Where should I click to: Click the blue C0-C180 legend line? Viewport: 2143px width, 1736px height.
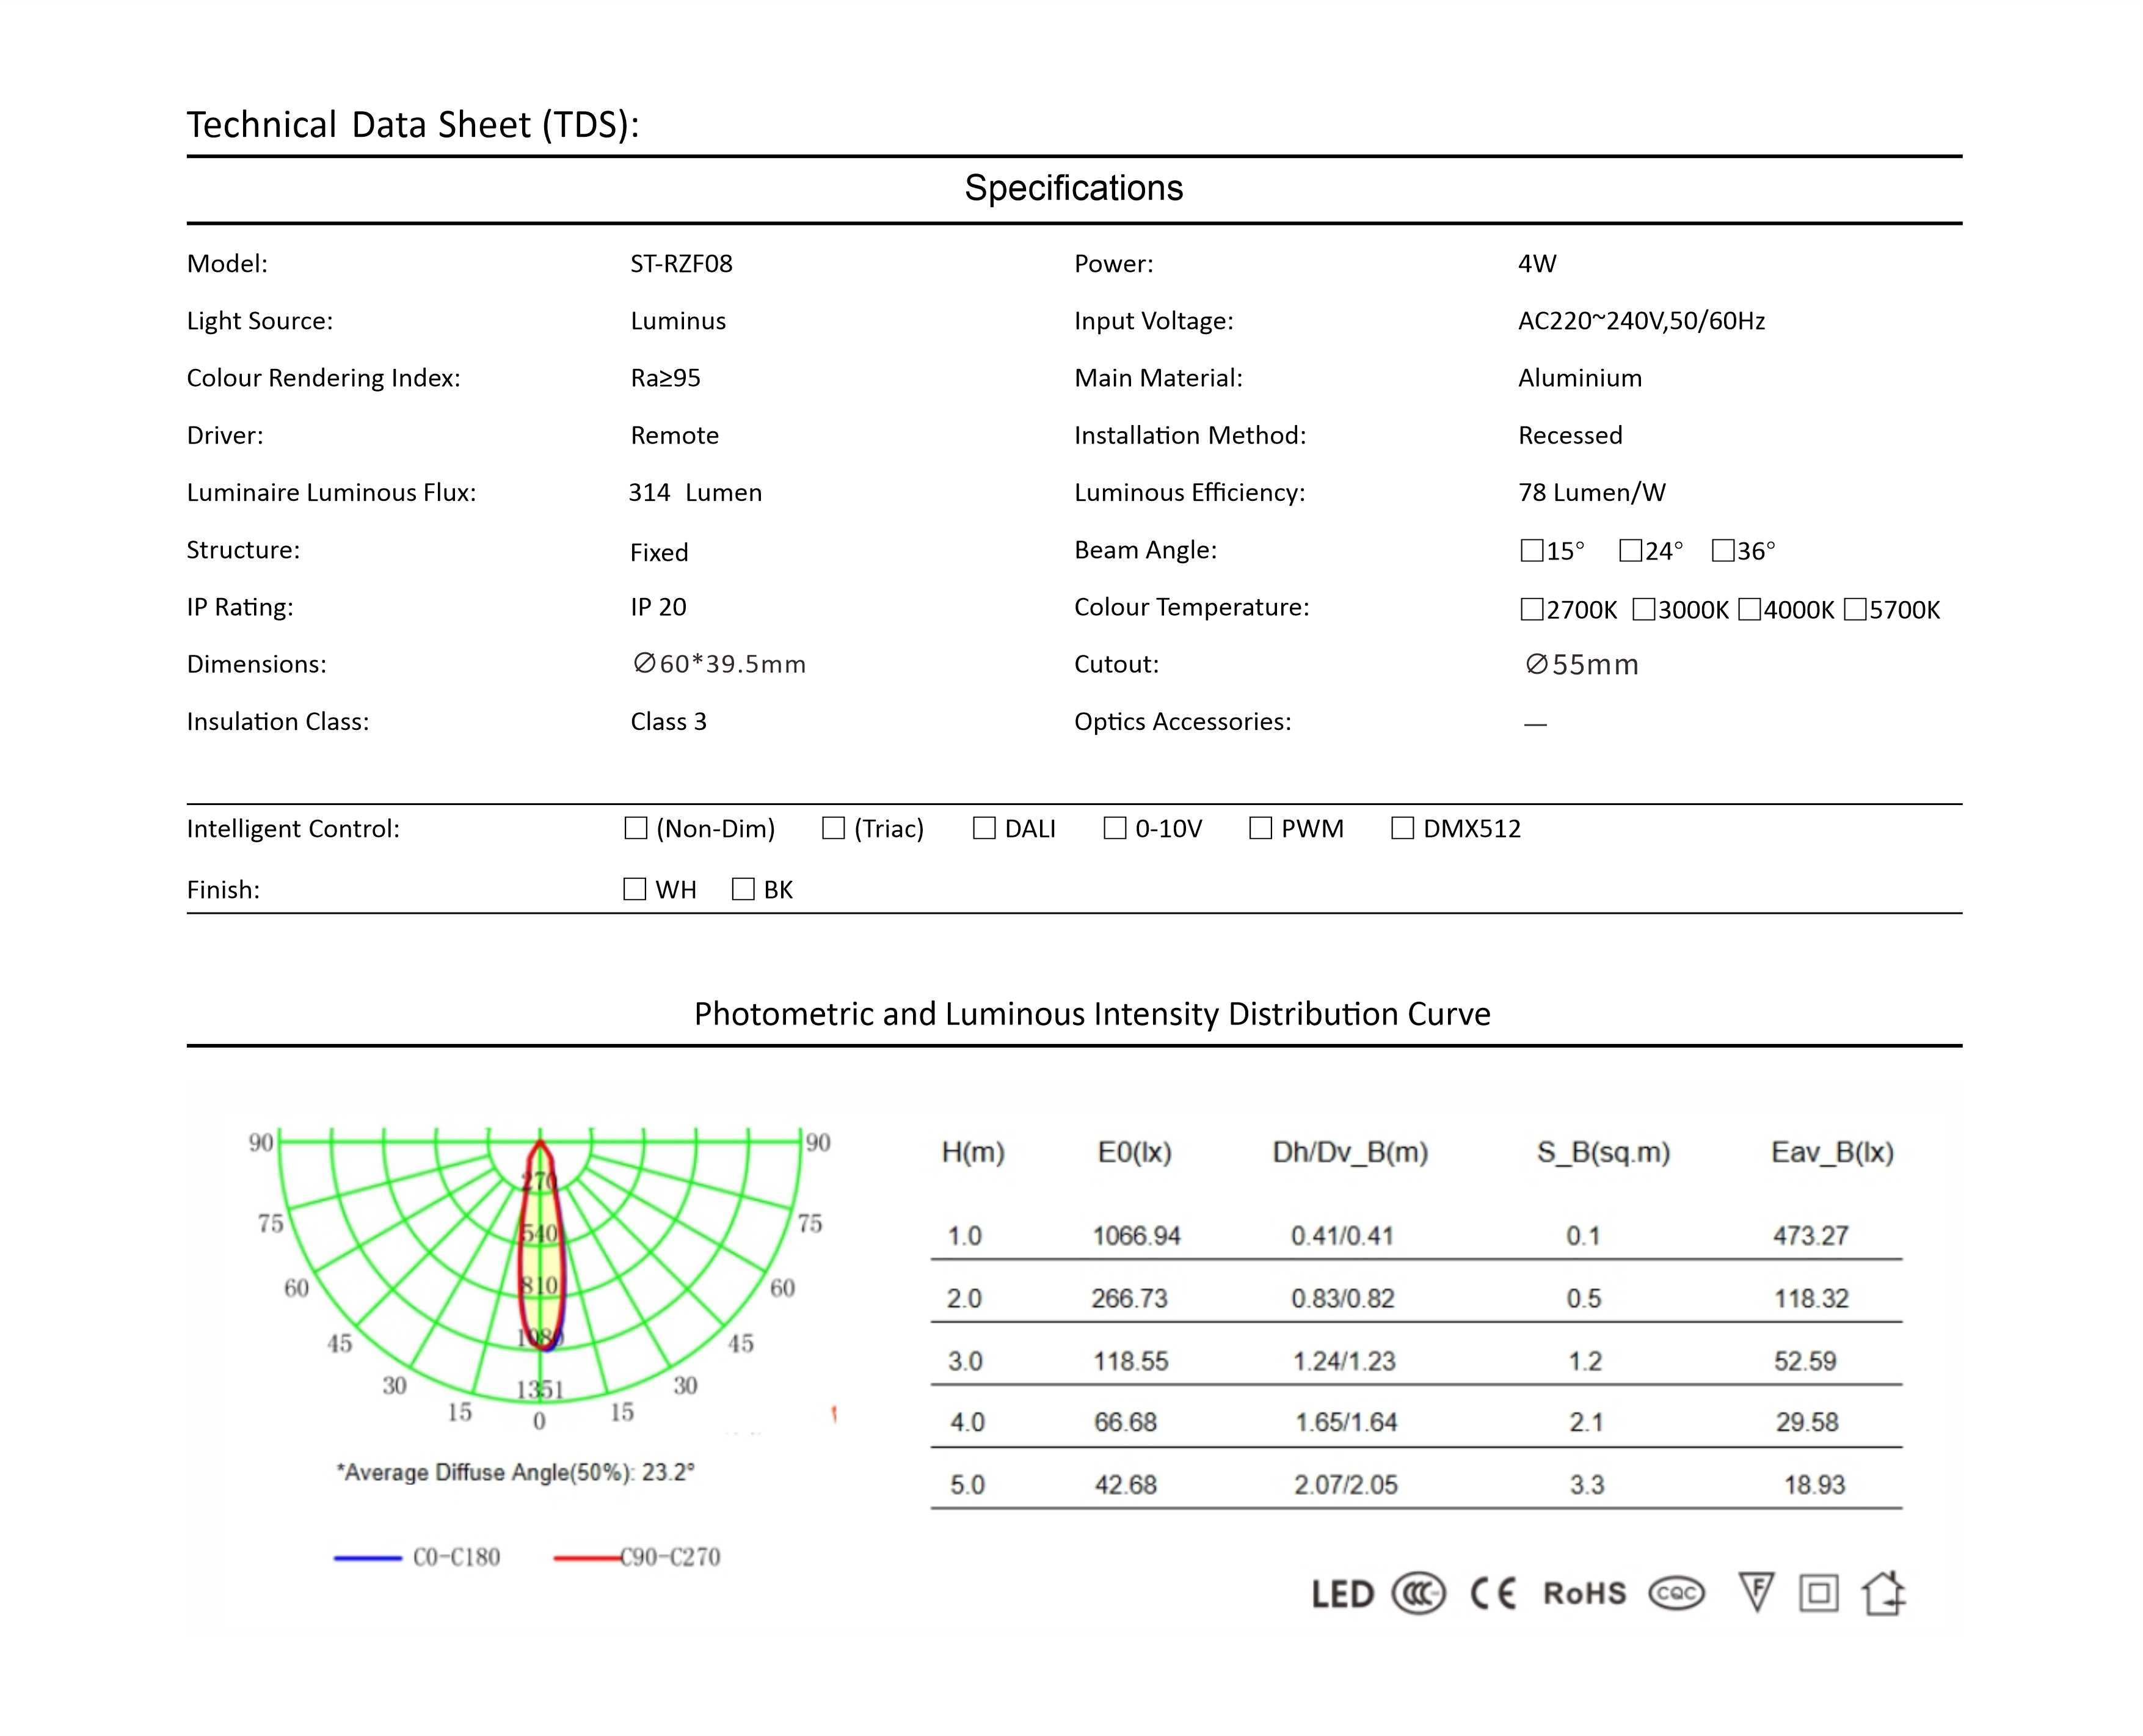[x=367, y=1557]
